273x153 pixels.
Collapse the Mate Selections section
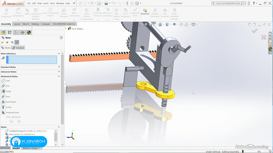point(59,54)
